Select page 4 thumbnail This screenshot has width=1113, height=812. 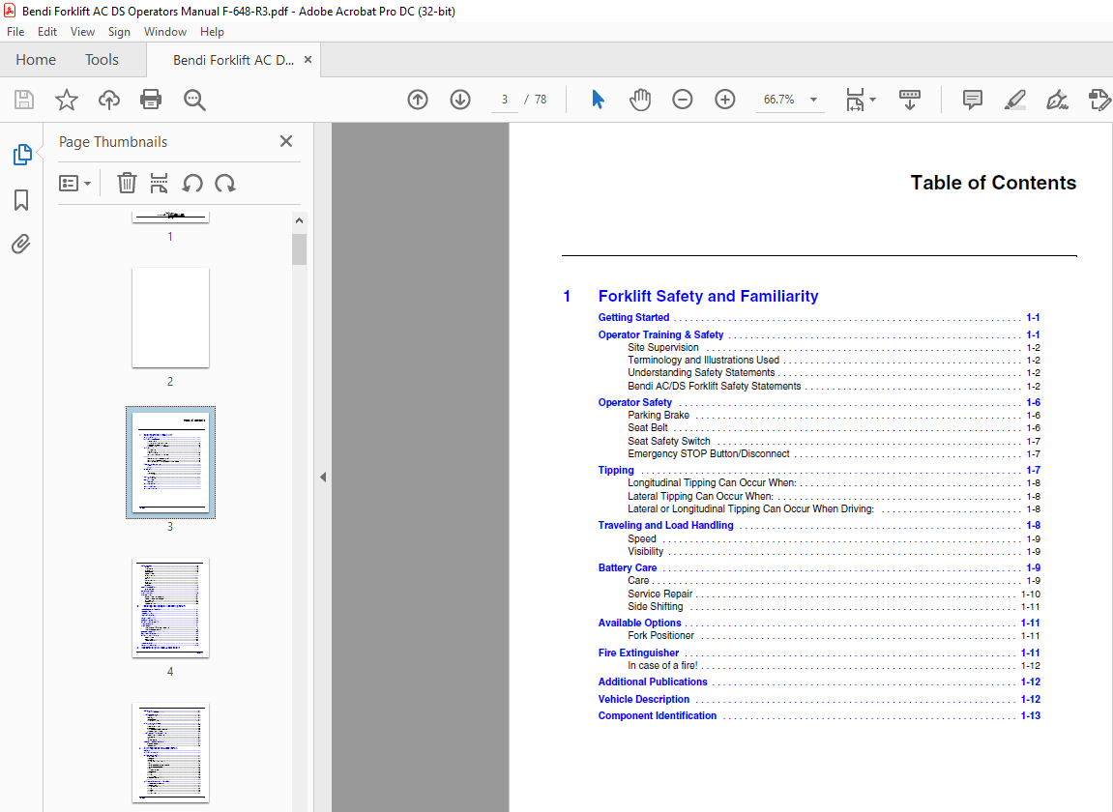coord(170,608)
